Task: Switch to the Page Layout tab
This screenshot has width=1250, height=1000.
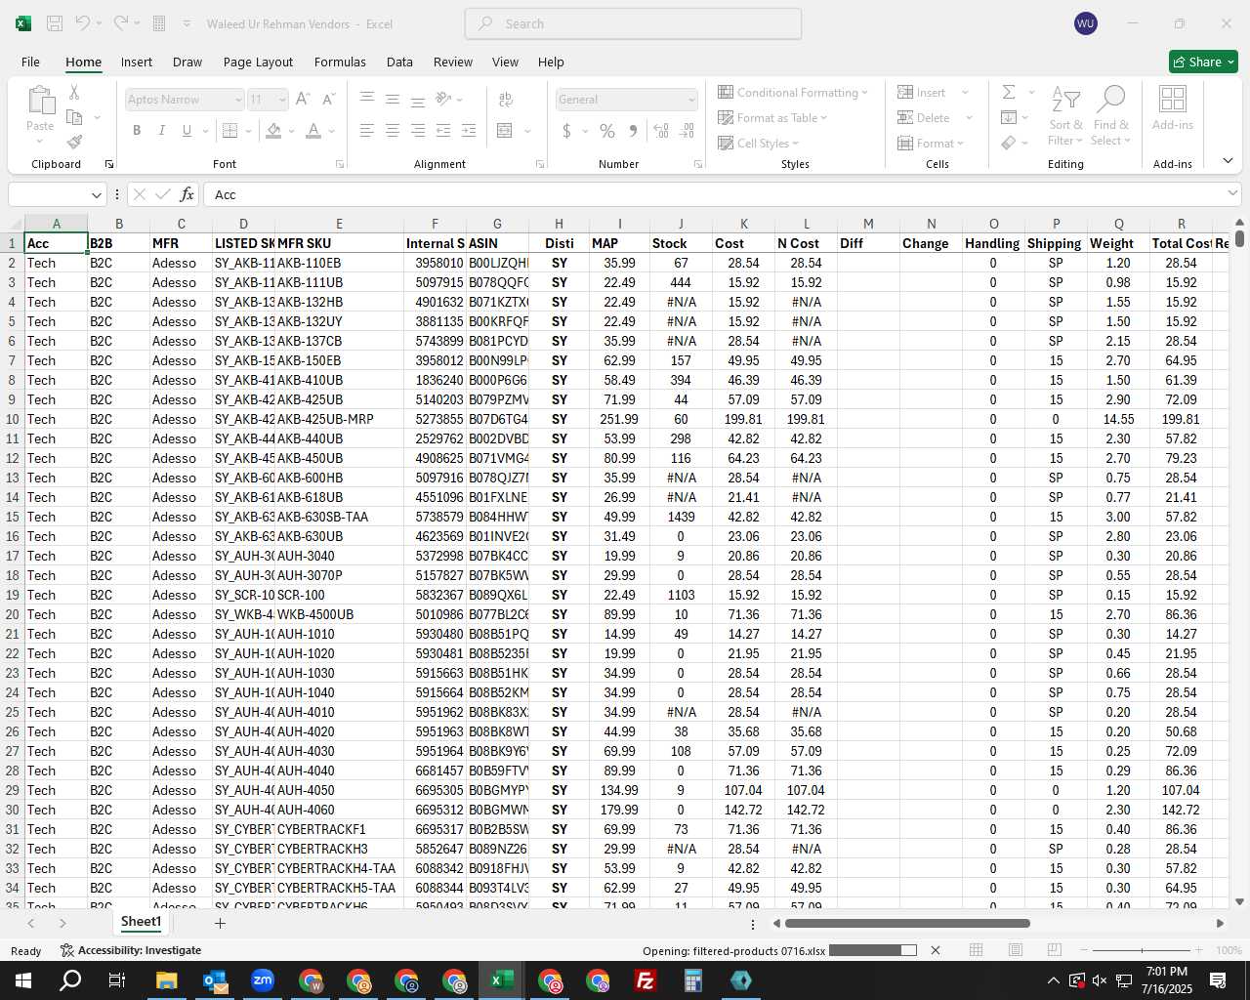Action: pyautogui.click(x=258, y=62)
